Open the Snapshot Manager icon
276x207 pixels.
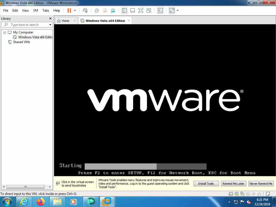[x=113, y=11]
